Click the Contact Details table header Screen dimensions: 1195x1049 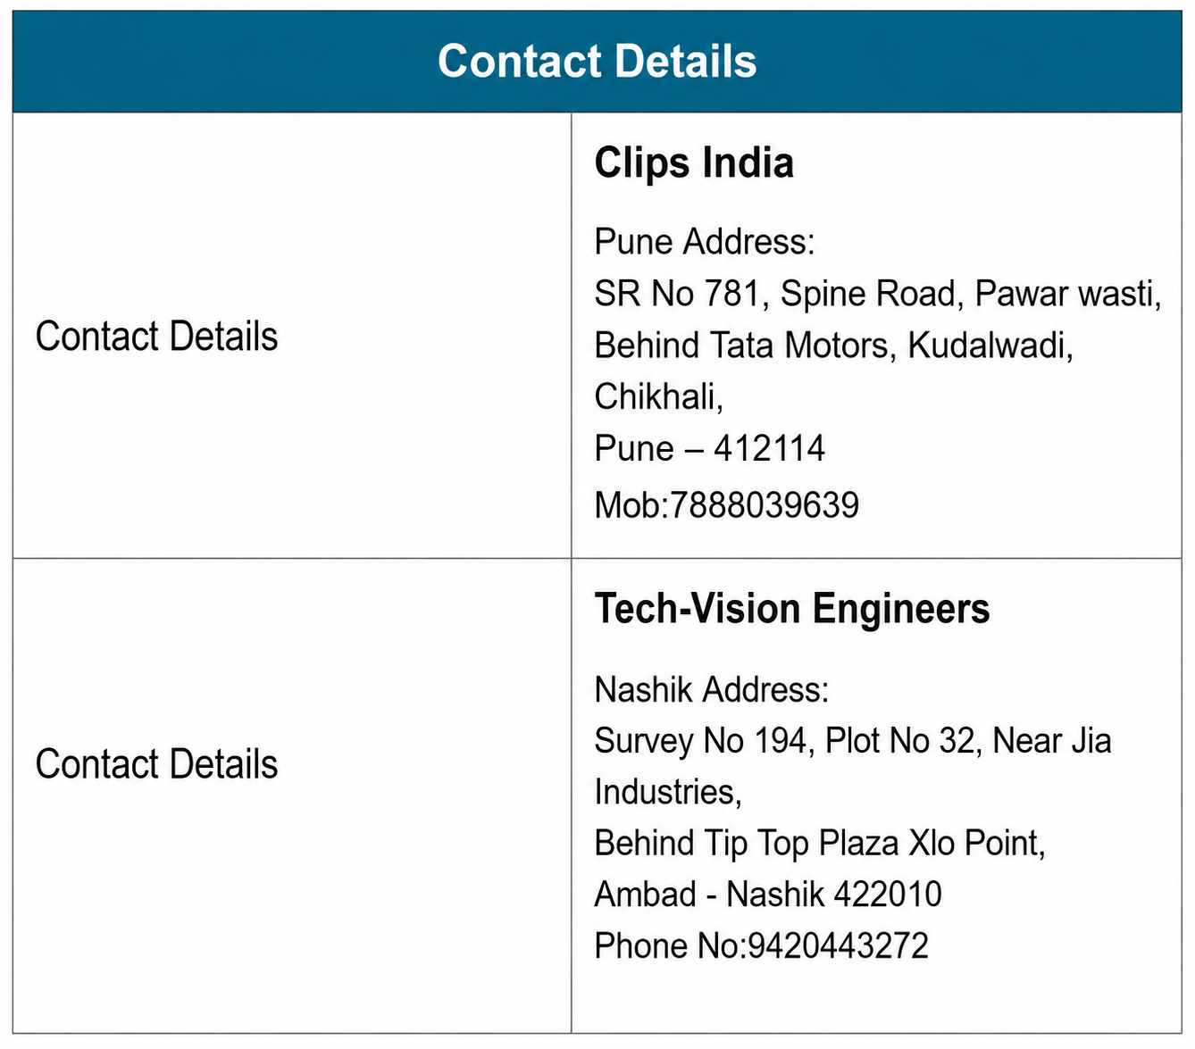[x=597, y=62]
